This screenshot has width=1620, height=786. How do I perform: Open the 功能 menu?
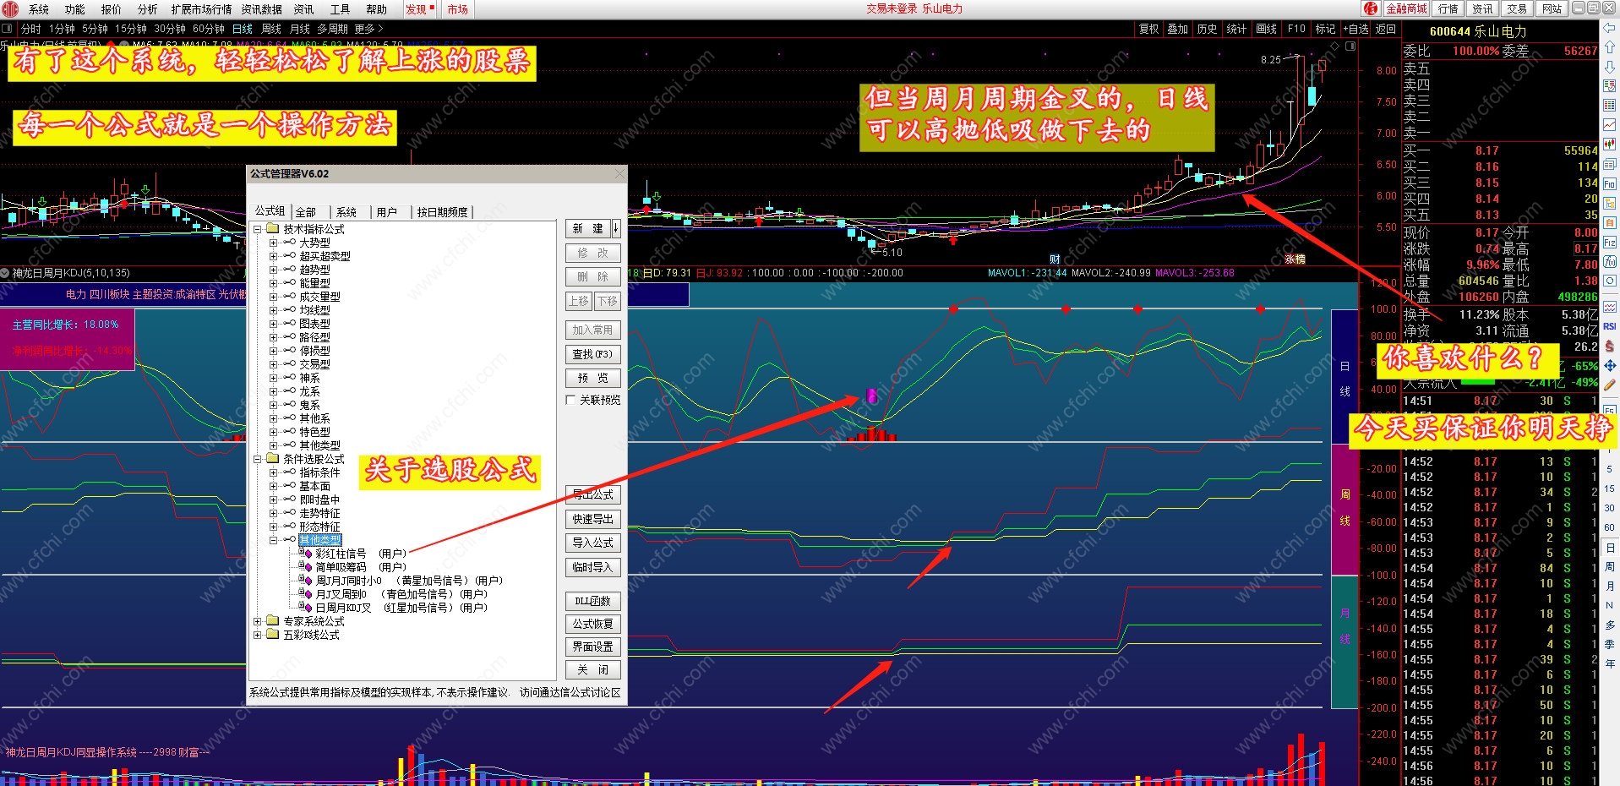pos(75,9)
